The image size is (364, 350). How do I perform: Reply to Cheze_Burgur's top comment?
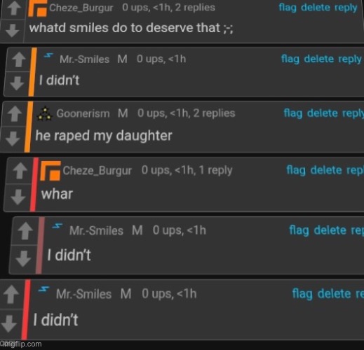346,8
